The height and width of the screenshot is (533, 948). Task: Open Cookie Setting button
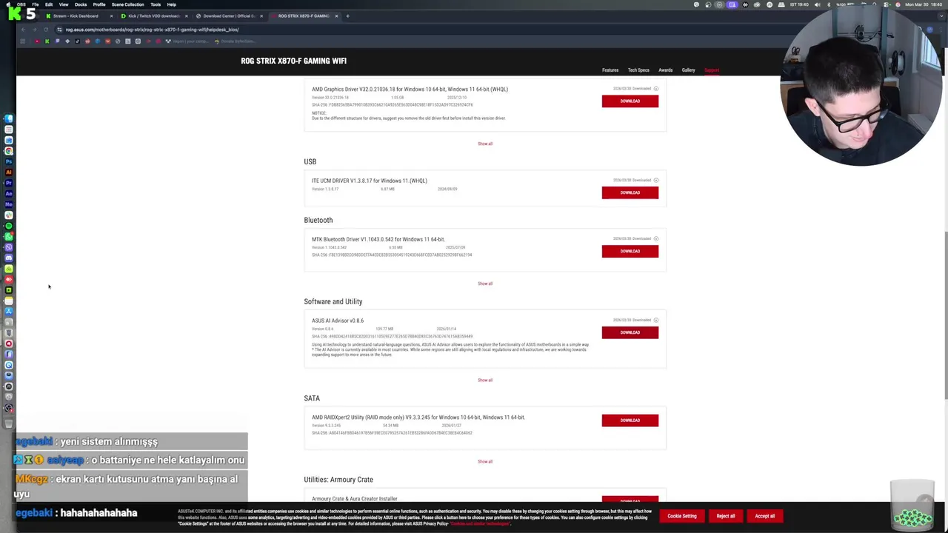tap(682, 516)
